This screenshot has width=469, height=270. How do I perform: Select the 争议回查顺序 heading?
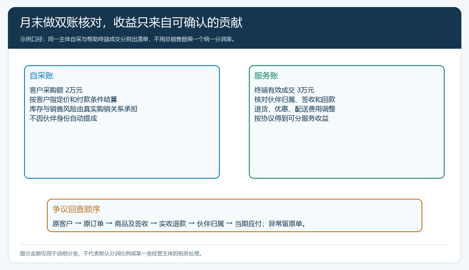[x=76, y=209]
